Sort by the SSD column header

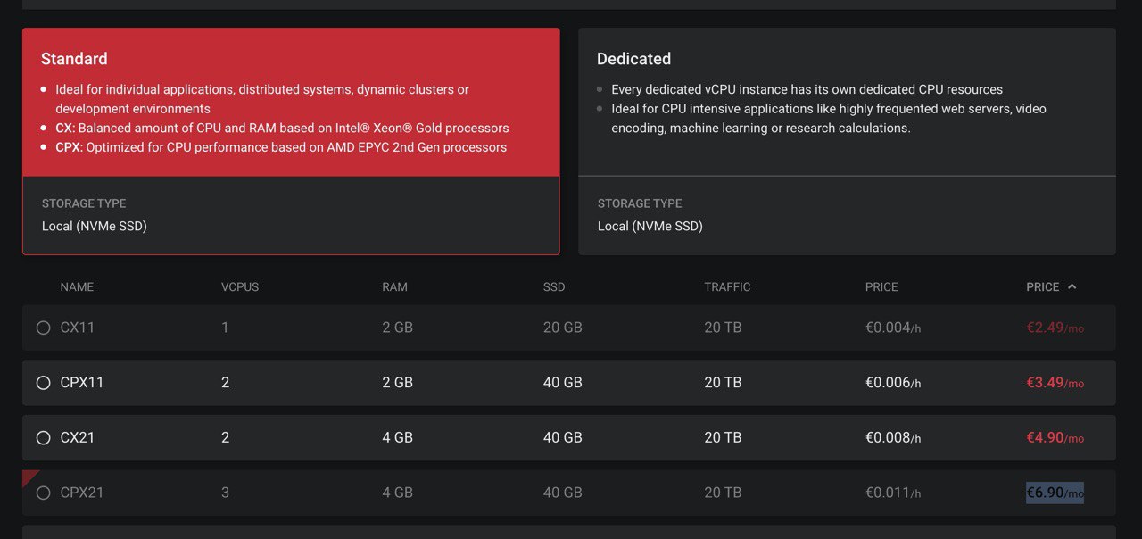tap(554, 287)
